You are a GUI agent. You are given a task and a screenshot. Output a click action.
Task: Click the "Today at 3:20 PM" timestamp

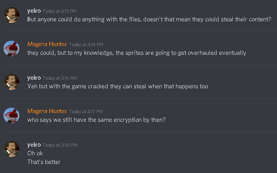(60, 145)
